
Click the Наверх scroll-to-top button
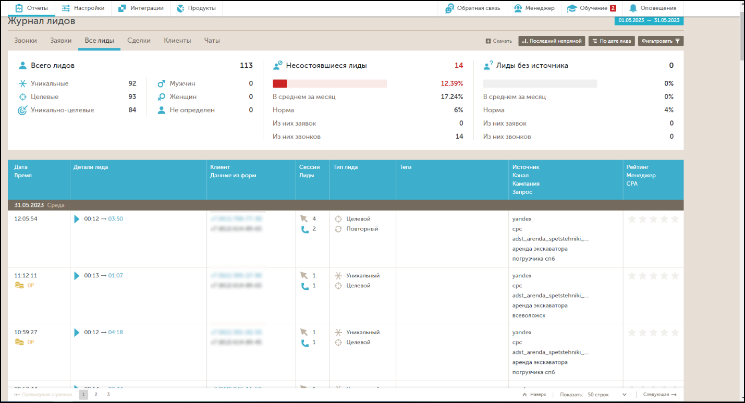(x=534, y=395)
